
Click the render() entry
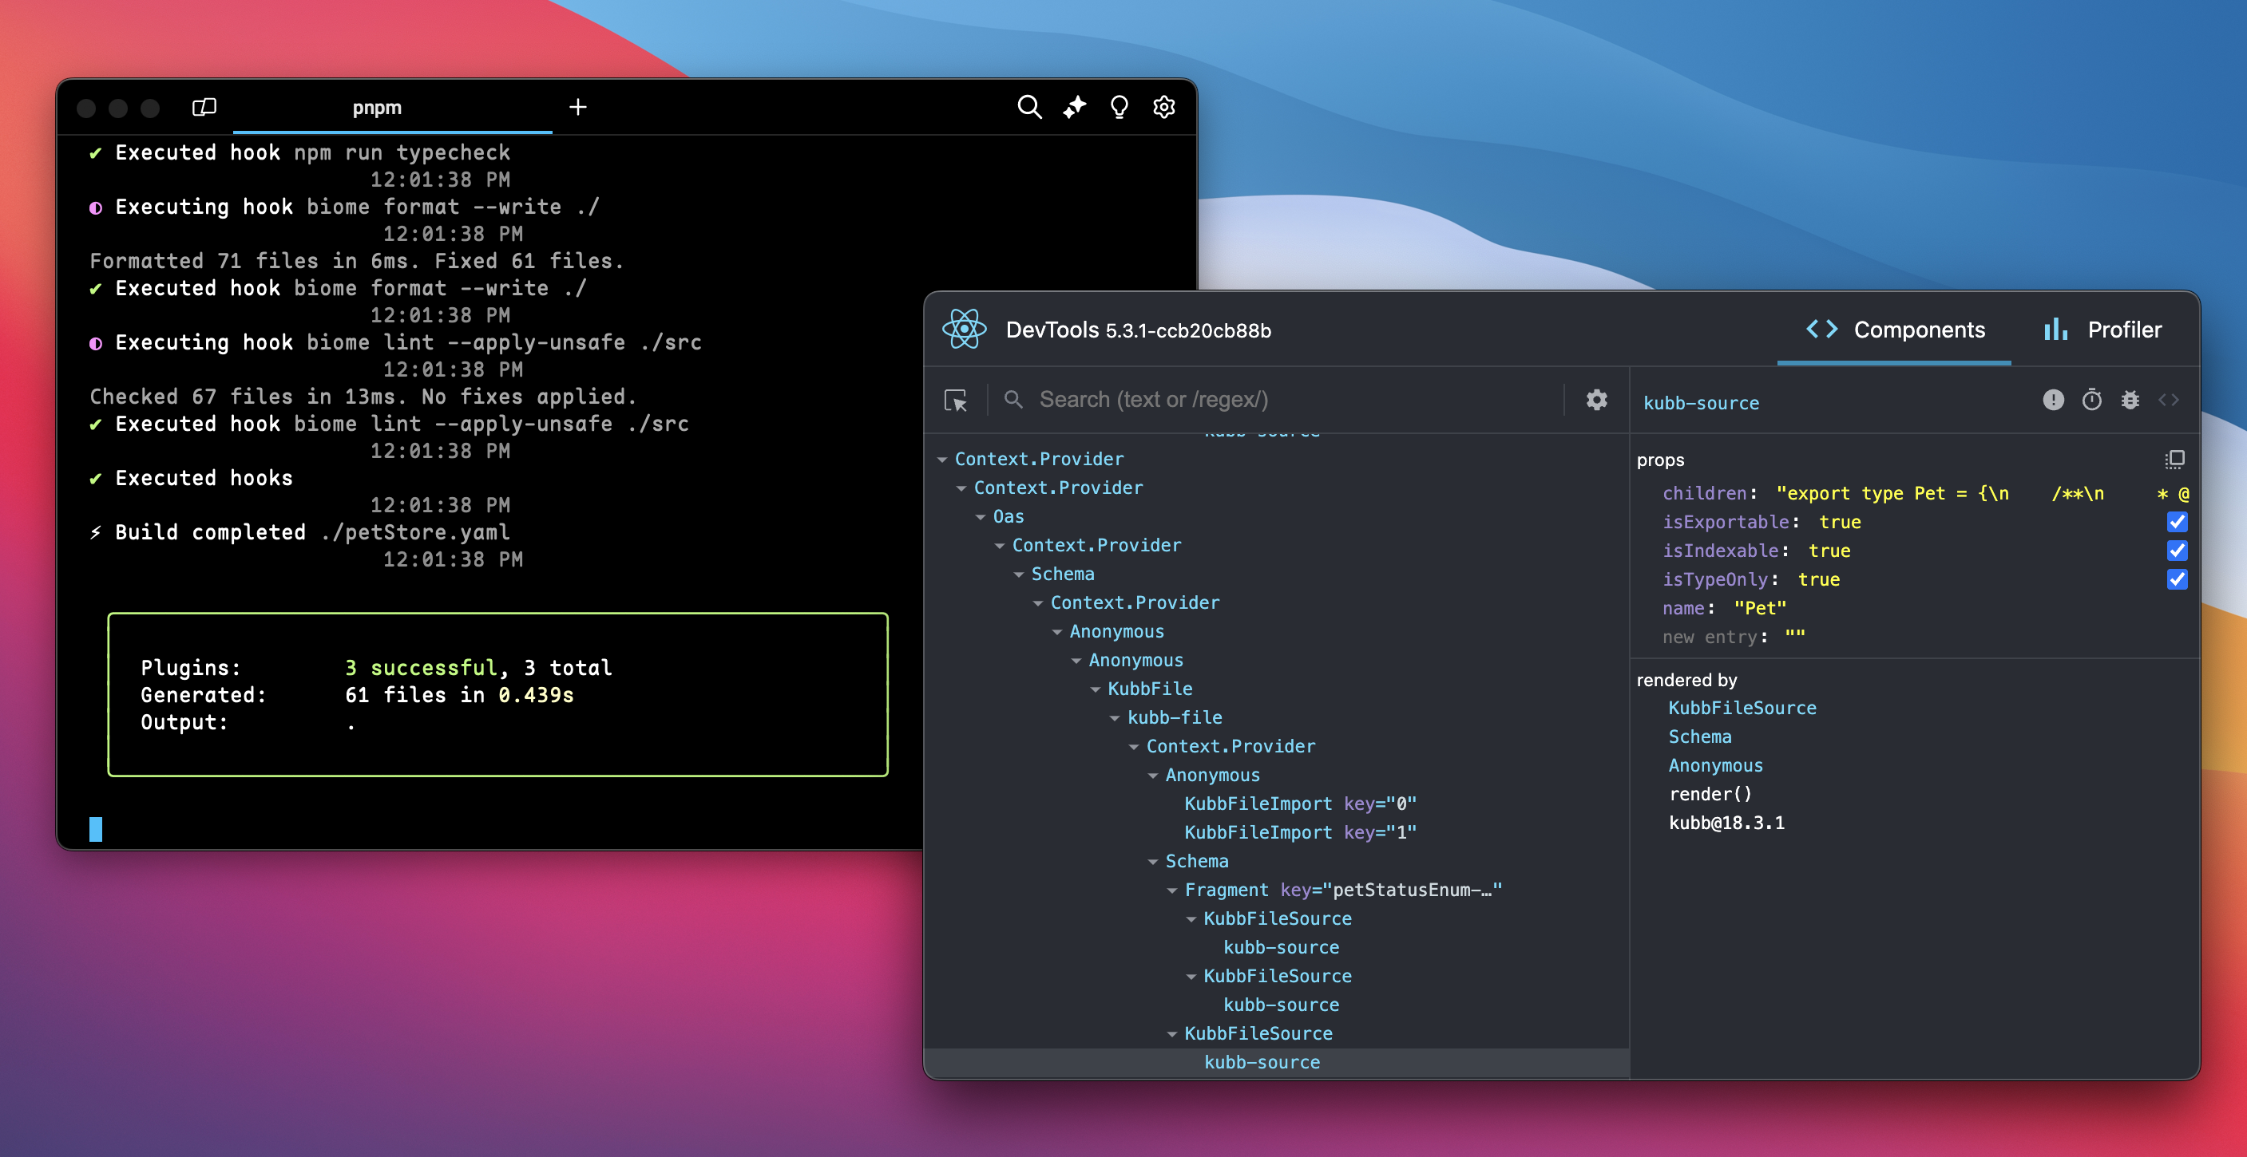pyautogui.click(x=1710, y=794)
